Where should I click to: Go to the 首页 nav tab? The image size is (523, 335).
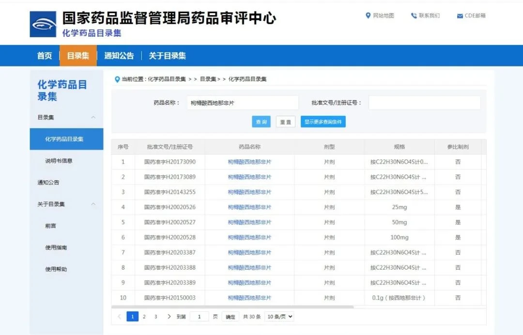click(x=45, y=55)
